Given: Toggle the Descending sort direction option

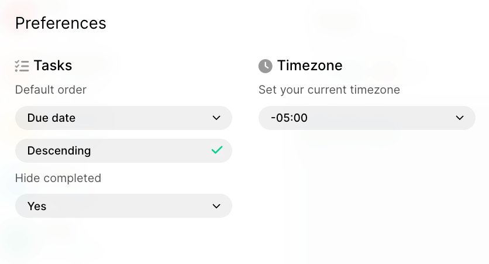Looking at the screenshot, I should 123,150.
